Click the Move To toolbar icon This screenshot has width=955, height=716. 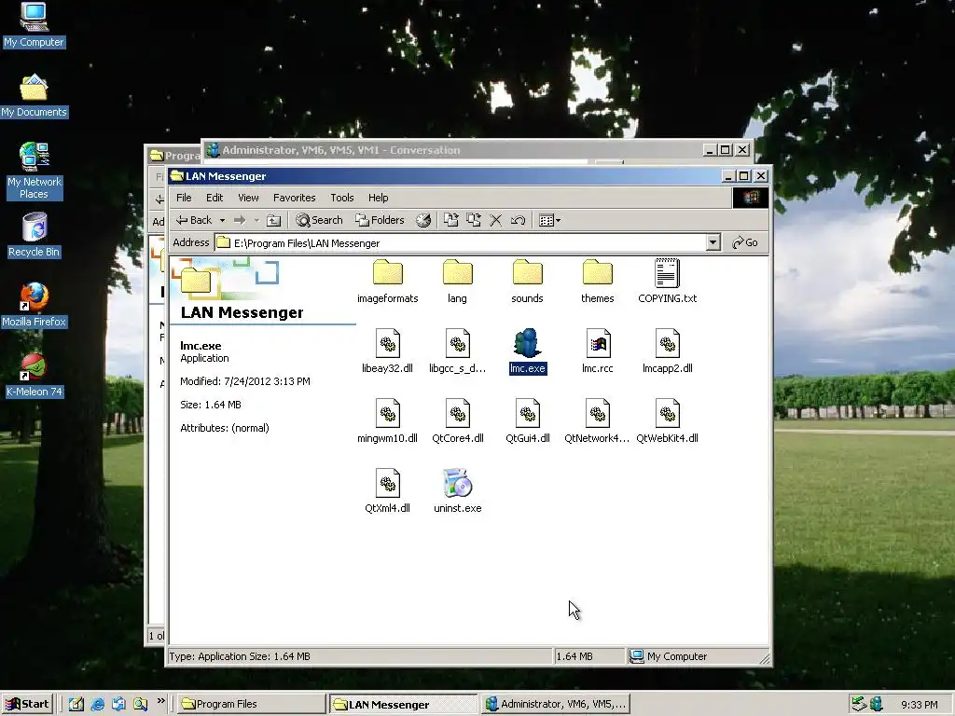click(450, 220)
